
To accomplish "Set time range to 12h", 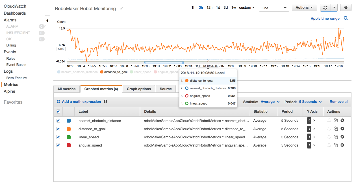I will click(209, 8).
